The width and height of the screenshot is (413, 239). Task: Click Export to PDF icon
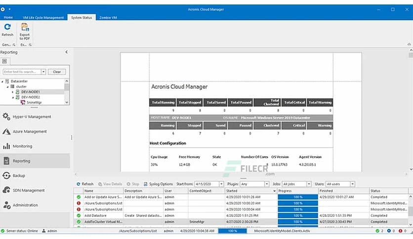25,27
